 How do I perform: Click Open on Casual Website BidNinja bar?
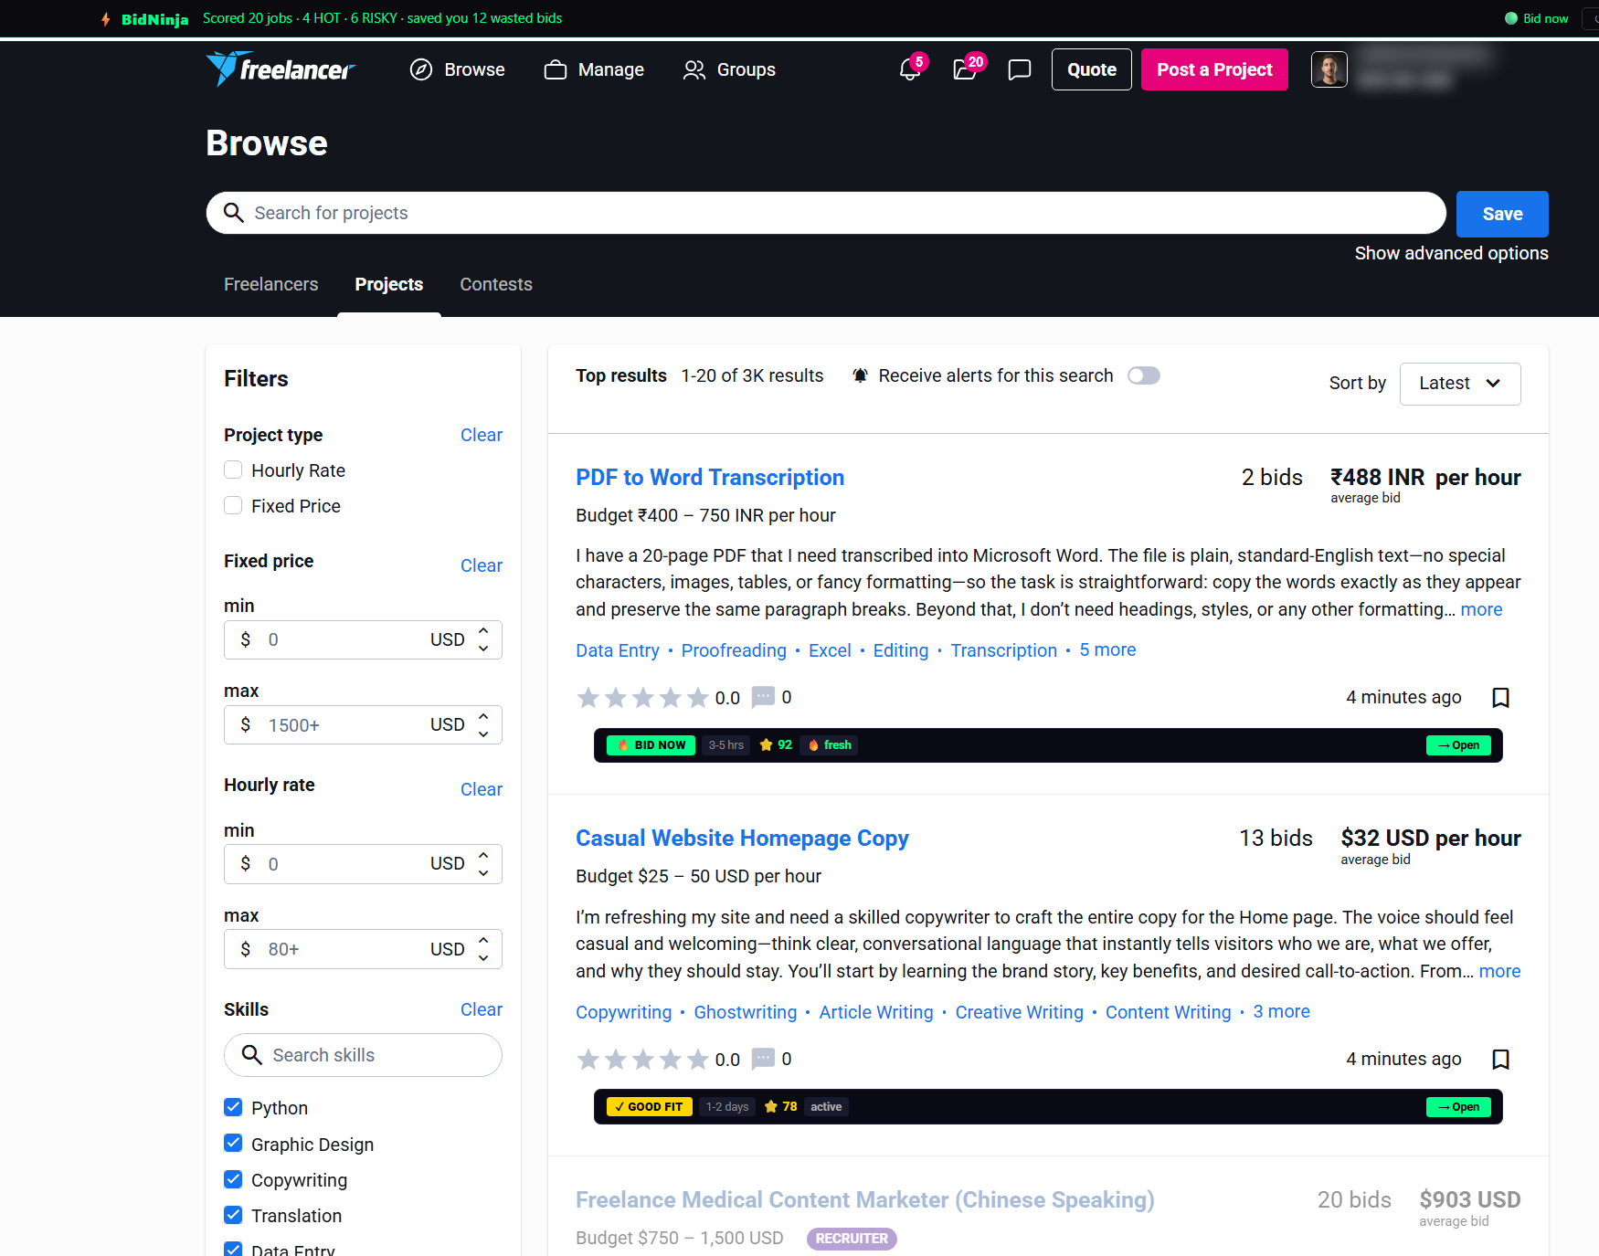click(x=1458, y=1107)
